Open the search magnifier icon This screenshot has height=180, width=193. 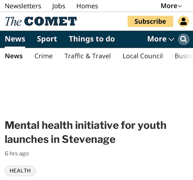coord(184,39)
